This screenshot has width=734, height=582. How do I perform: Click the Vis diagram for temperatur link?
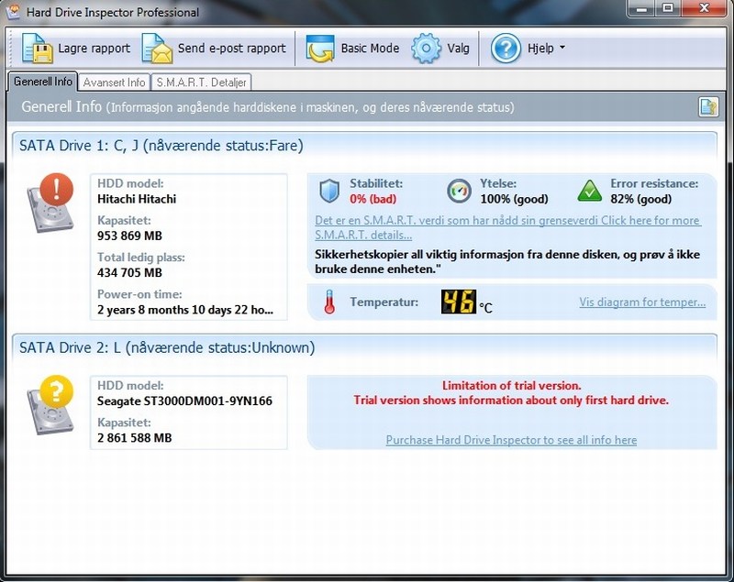(642, 302)
